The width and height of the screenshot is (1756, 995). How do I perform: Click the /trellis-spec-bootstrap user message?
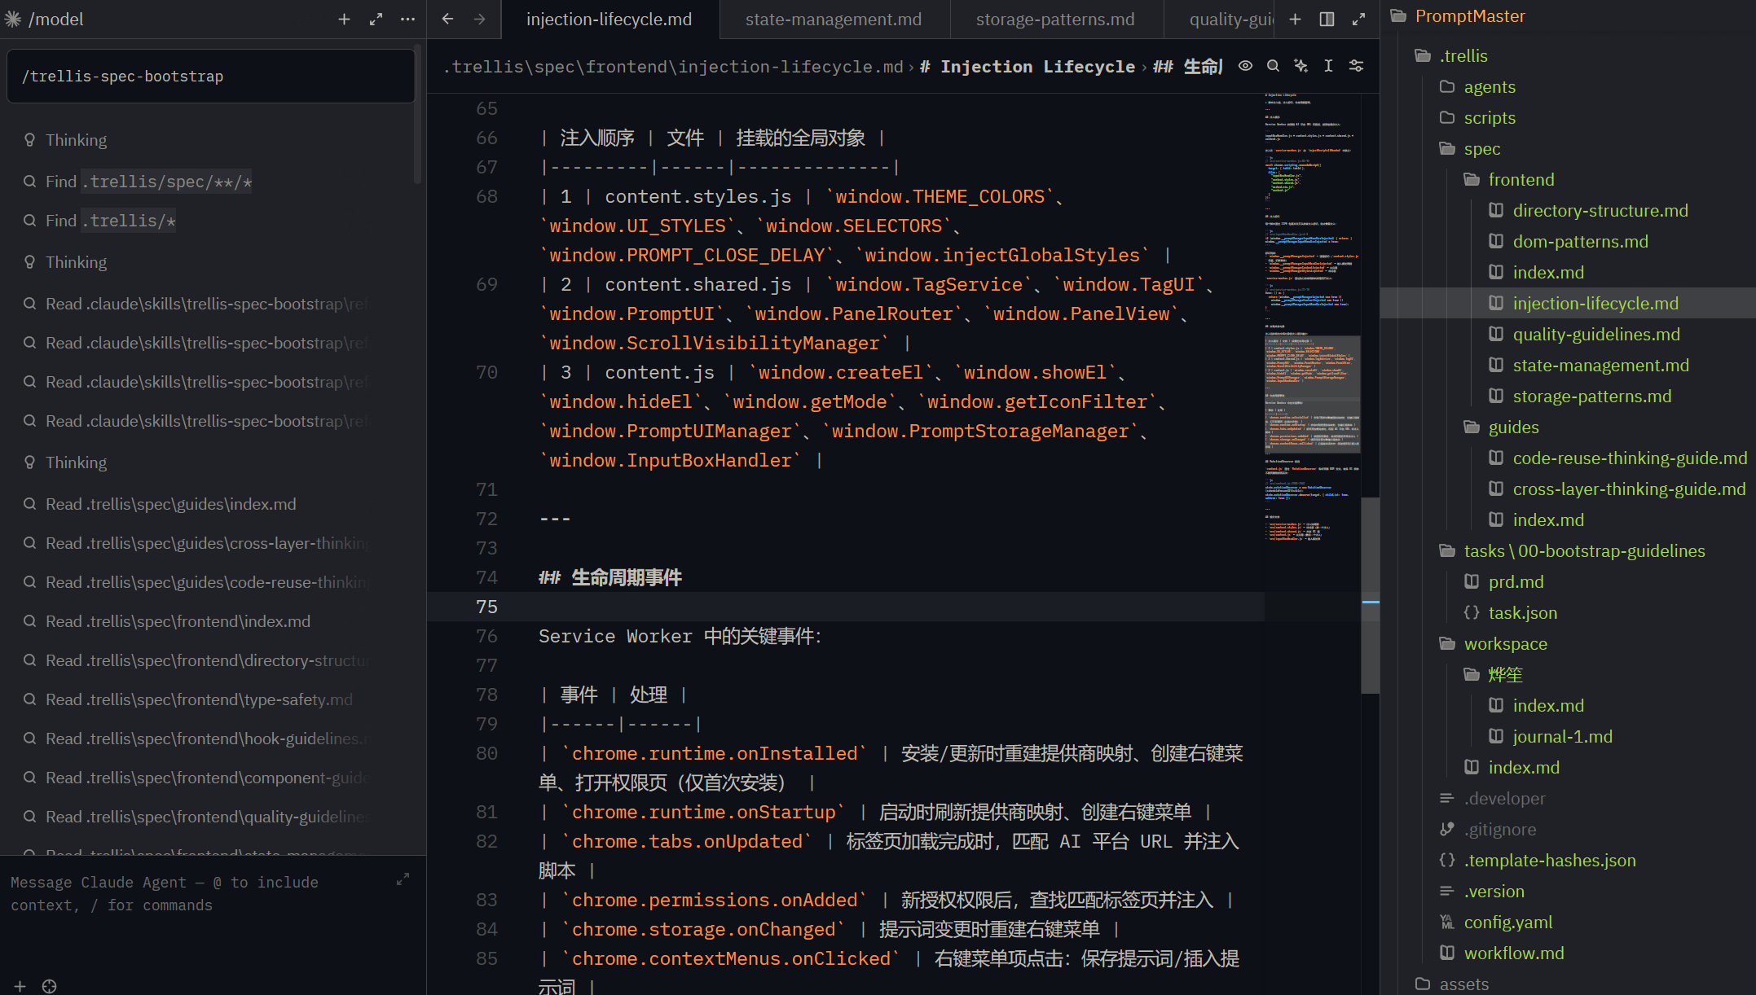coord(211,76)
